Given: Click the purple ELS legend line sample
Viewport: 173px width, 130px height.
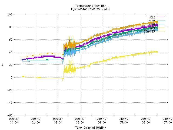Looking at the screenshot, I should point(161,17).
